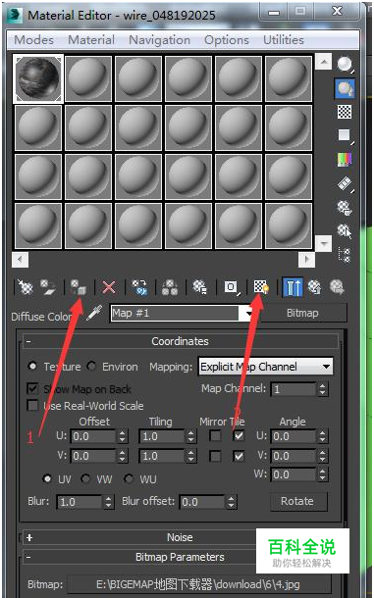Click sample slots scroll up arrow
Viewport: 374px width, 598px height.
coord(324,62)
